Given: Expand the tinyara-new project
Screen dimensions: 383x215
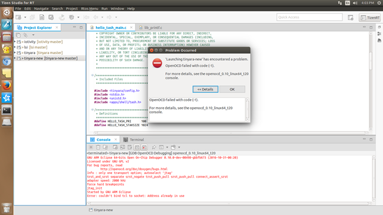Looking at the screenshot, I should [x=15, y=58].
